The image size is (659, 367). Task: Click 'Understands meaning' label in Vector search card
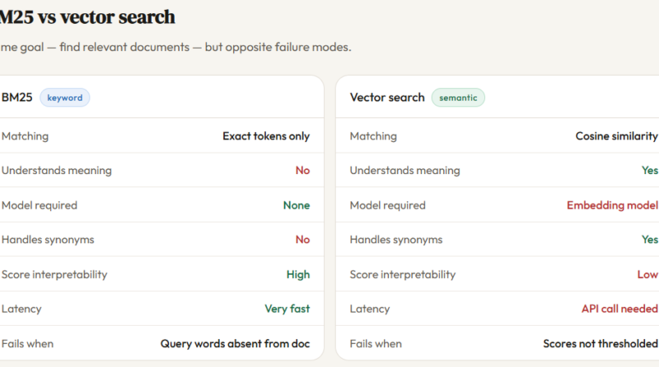[x=404, y=171]
